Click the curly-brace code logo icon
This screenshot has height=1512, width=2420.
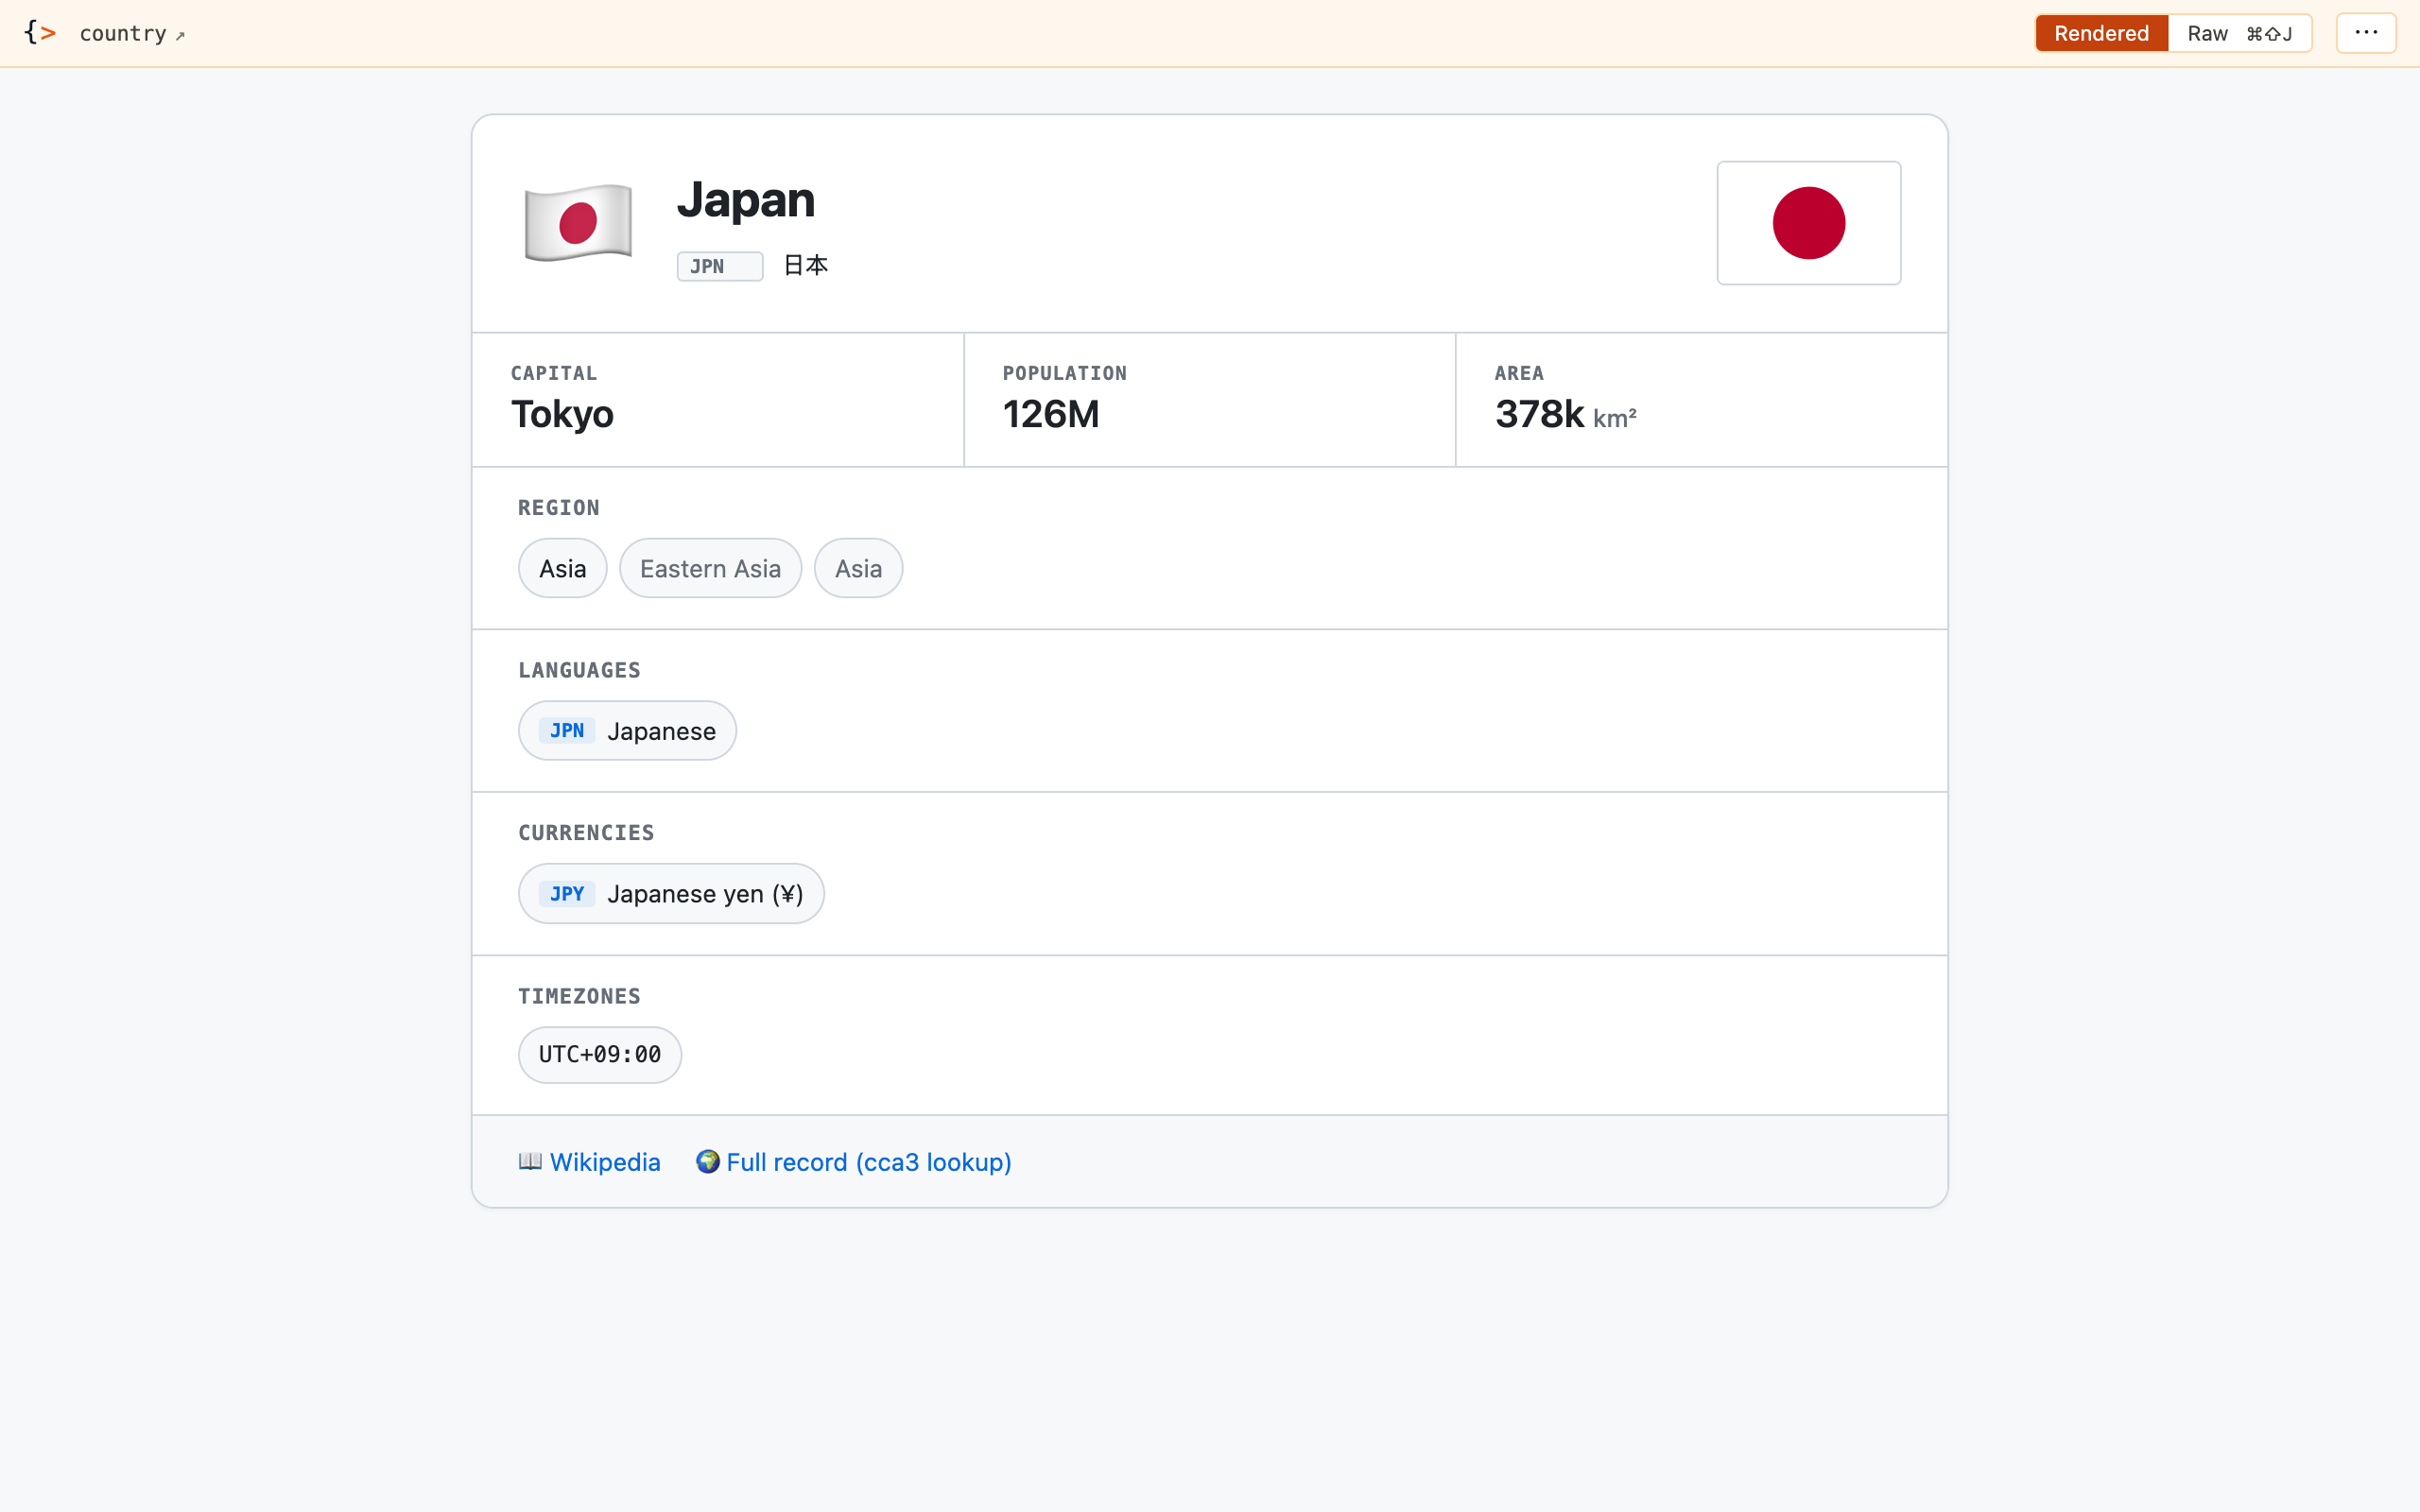click(40, 32)
